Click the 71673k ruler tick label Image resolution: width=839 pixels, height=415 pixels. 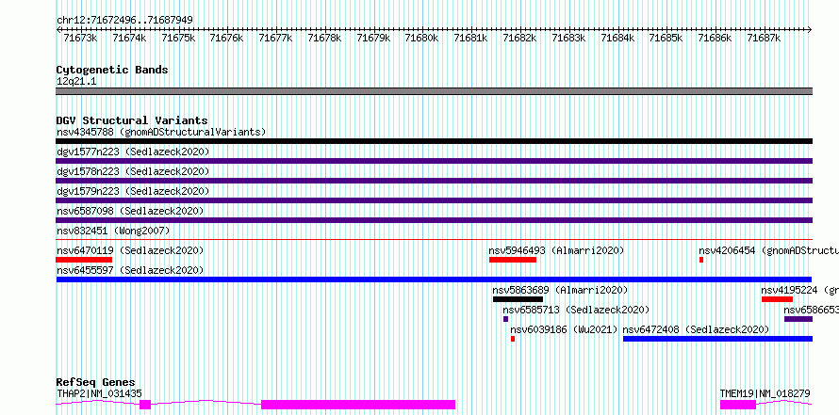[x=80, y=38]
